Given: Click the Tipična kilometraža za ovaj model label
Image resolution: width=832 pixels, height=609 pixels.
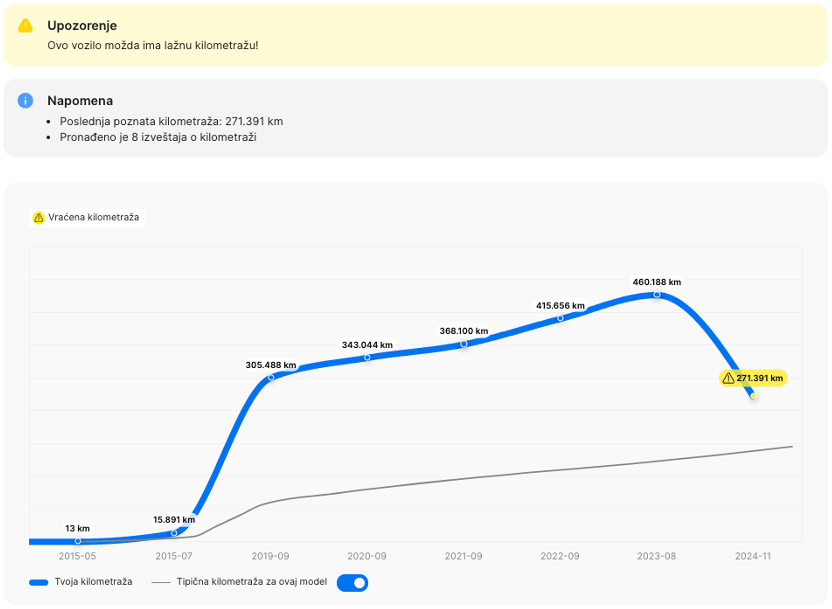Looking at the screenshot, I should coord(251,582).
